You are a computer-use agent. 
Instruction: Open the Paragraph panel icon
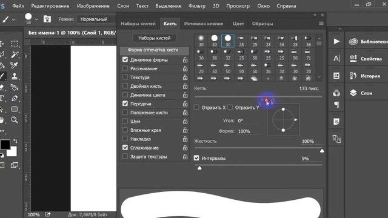coord(336,105)
